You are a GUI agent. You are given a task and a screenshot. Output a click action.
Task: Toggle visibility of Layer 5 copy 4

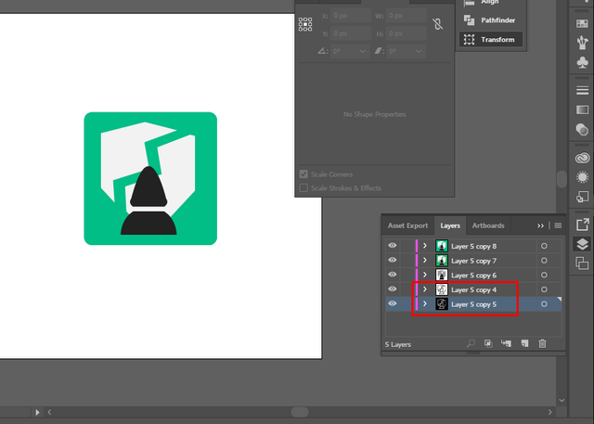click(x=393, y=290)
